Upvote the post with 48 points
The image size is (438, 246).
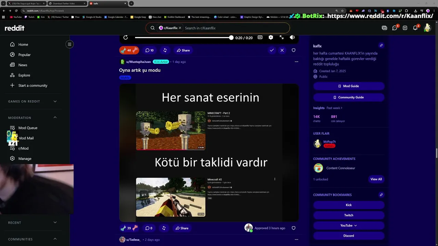(x=123, y=50)
